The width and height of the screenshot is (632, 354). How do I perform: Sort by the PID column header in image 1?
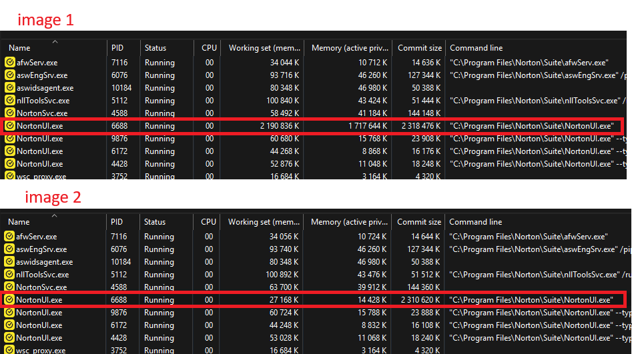pos(117,48)
